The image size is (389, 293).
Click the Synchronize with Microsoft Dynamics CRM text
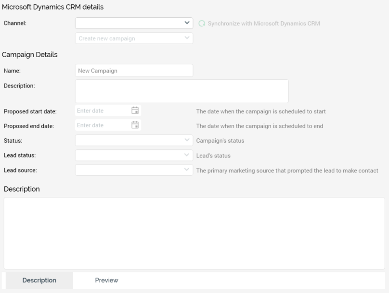[263, 23]
